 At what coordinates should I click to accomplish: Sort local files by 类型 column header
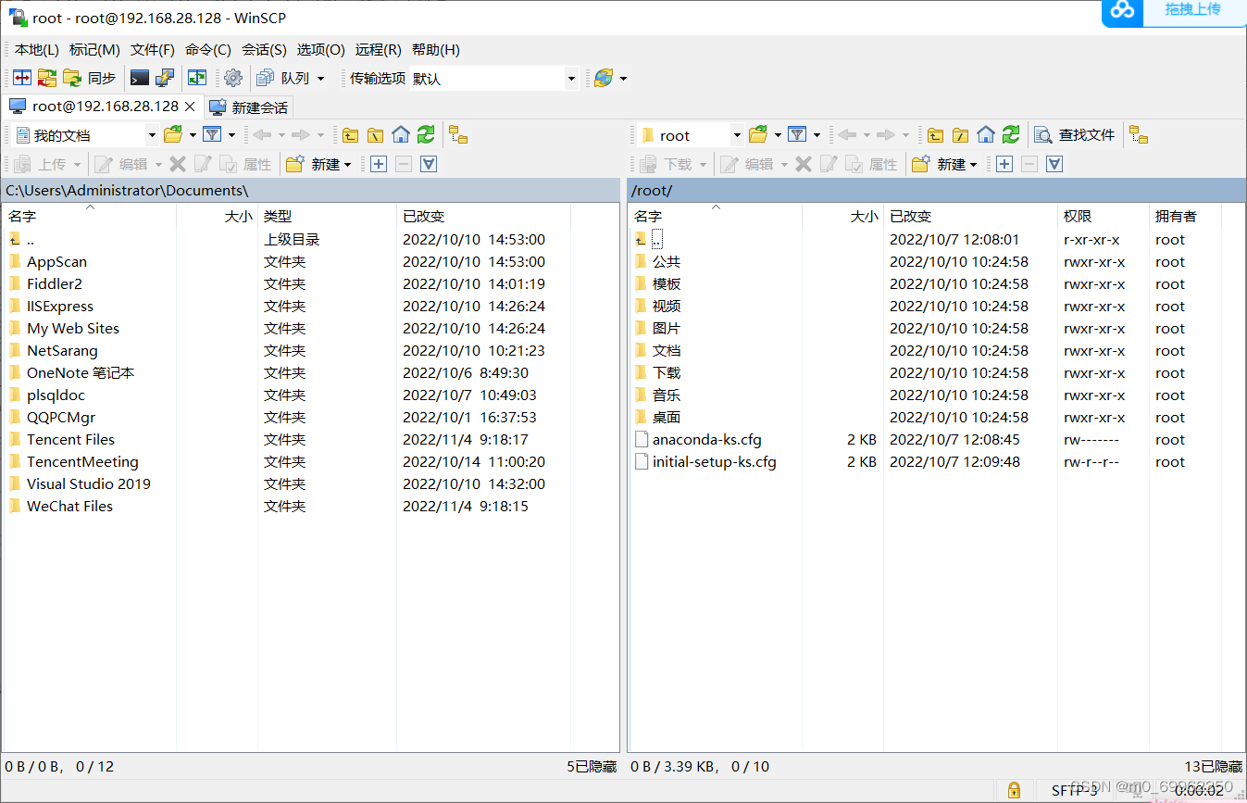(x=327, y=216)
